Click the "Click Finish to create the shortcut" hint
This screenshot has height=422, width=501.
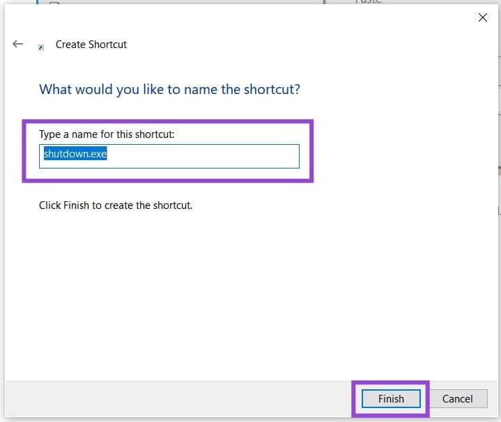(116, 205)
